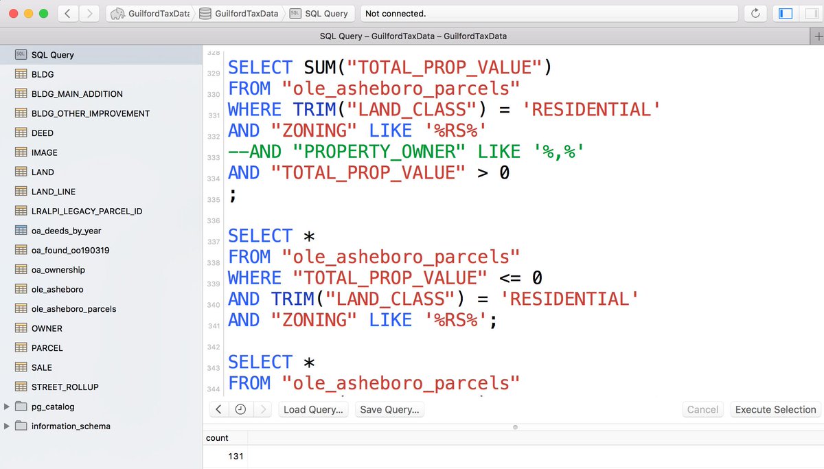The height and width of the screenshot is (469, 824).
Task: Toggle the left sidebar pane view
Action: tap(786, 13)
